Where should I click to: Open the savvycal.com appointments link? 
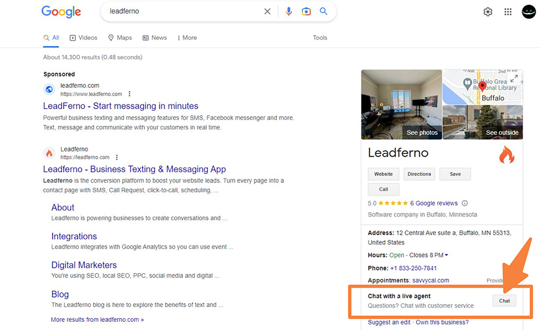click(431, 280)
